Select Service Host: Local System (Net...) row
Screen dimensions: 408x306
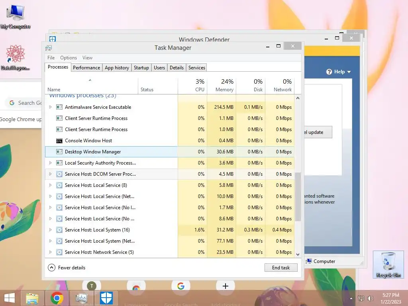(170, 241)
